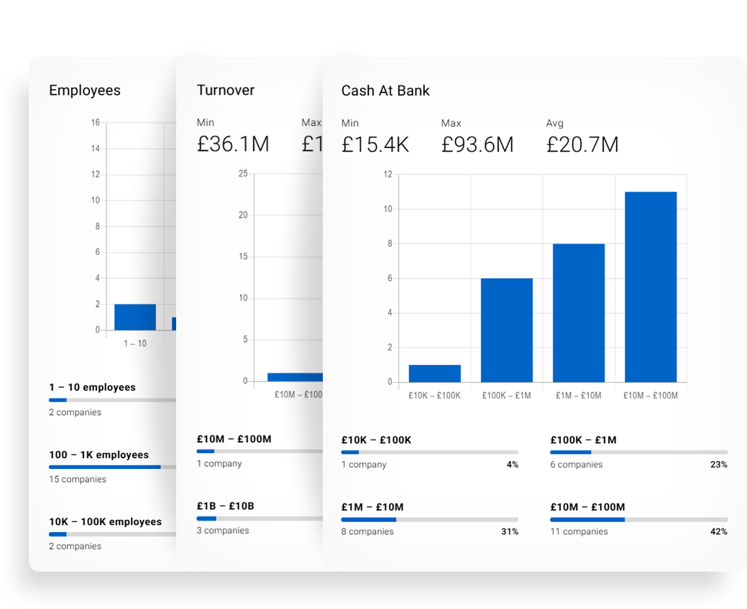Click the 10K – 100K employees progress bar

[112, 534]
